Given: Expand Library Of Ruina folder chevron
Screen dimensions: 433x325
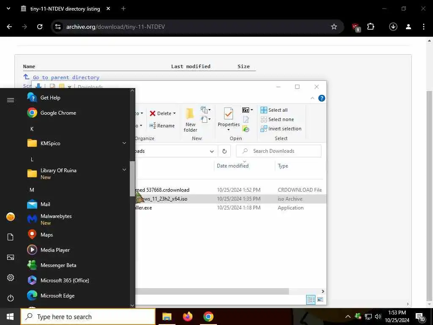Looking at the screenshot, I should 124,169.
